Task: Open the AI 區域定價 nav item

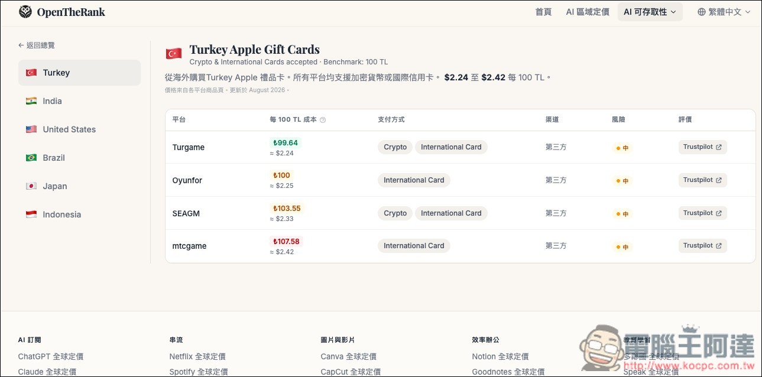Action: tap(588, 12)
